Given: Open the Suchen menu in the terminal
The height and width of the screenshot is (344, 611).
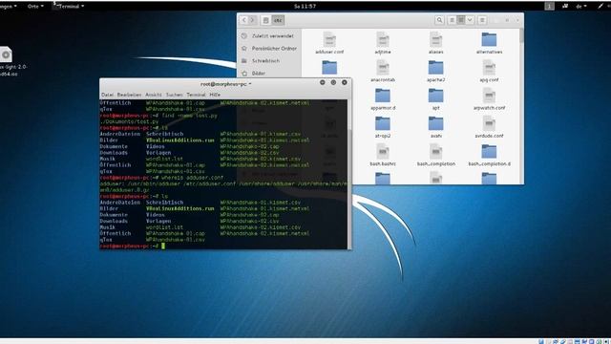Looking at the screenshot, I should tap(174, 95).
